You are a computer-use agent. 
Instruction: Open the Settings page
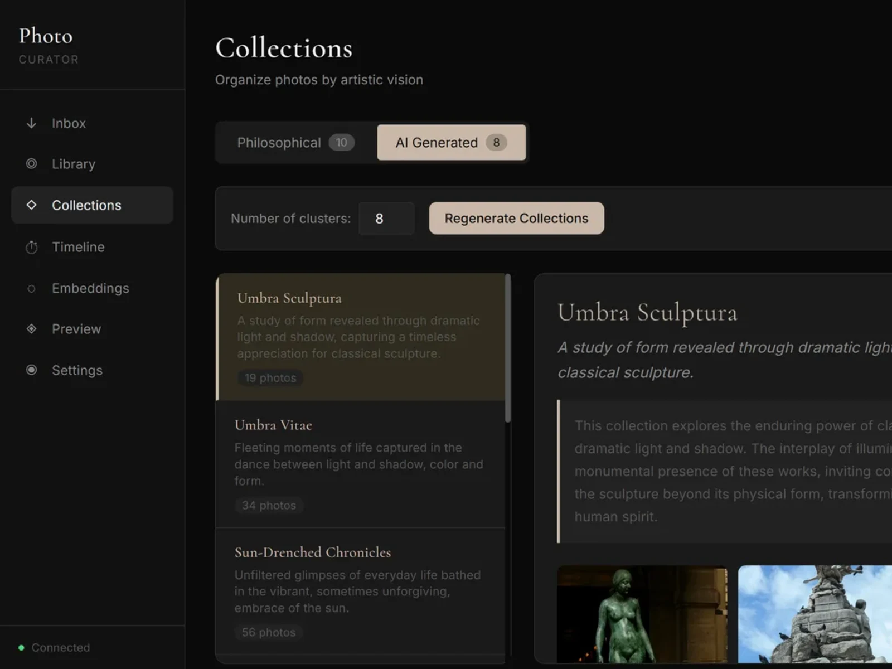click(92, 370)
